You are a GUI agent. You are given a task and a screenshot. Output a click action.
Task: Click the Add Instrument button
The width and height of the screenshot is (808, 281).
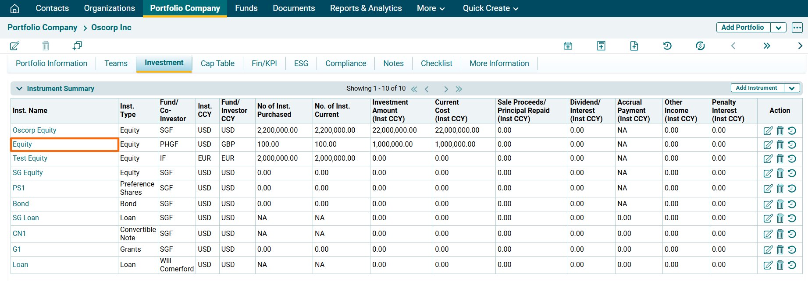(x=756, y=88)
